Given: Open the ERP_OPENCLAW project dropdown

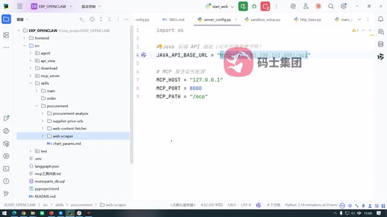Looking at the screenshot, I should (x=52, y=7).
